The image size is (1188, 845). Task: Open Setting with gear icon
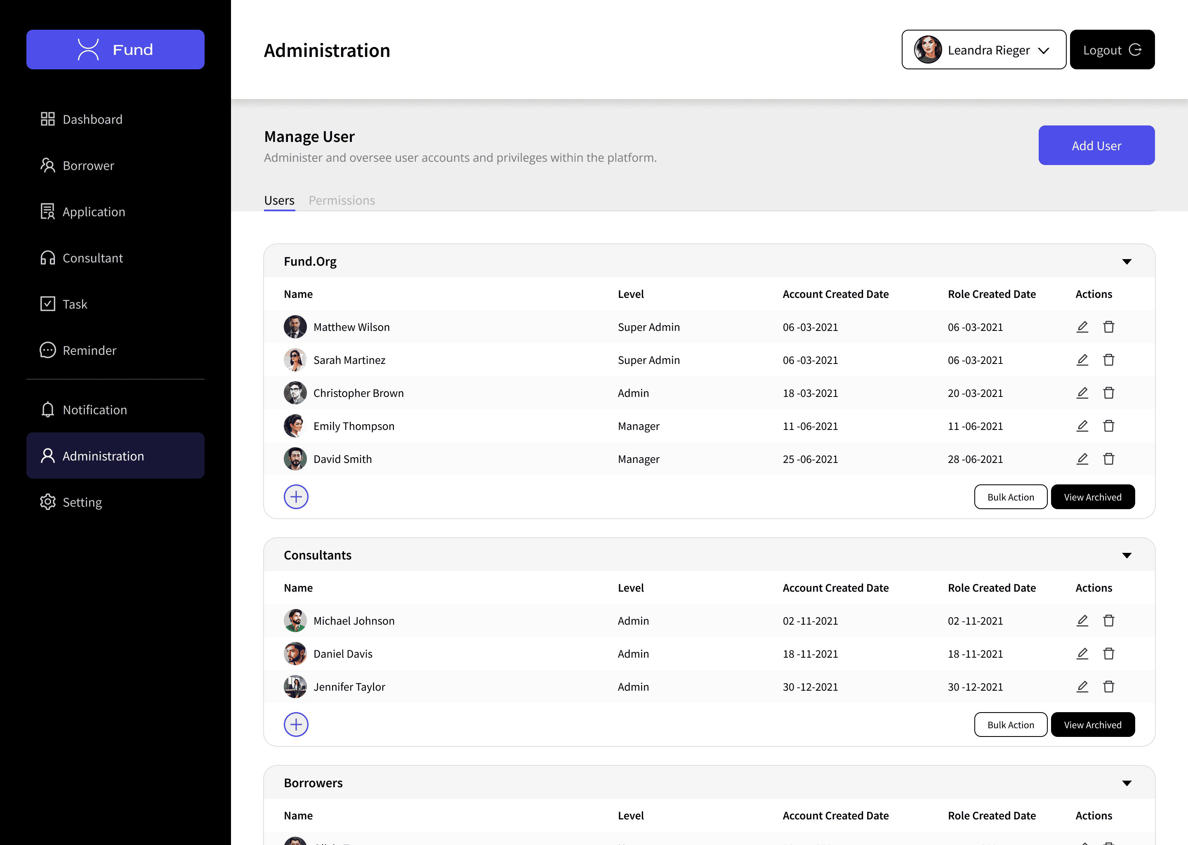tap(48, 502)
